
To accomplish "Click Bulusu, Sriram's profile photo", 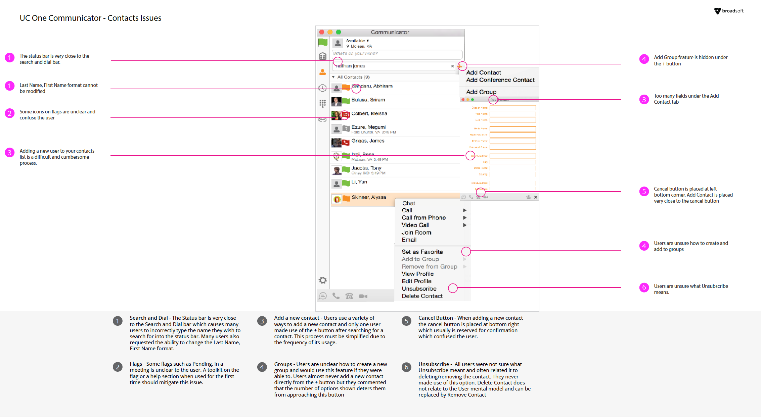I will point(336,101).
